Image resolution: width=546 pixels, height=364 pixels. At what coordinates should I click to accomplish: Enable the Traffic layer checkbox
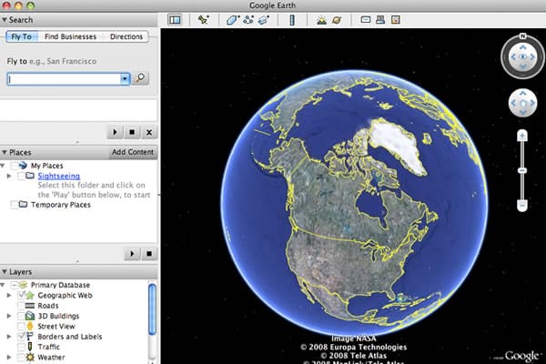pyautogui.click(x=22, y=347)
